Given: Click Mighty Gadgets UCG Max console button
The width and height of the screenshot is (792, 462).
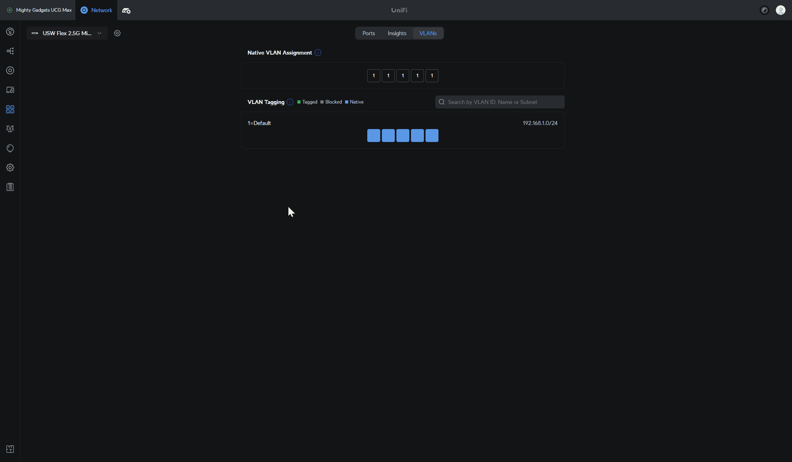Looking at the screenshot, I should 39,10.
